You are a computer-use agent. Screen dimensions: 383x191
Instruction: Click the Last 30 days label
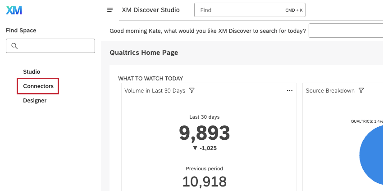pyautogui.click(x=205, y=117)
